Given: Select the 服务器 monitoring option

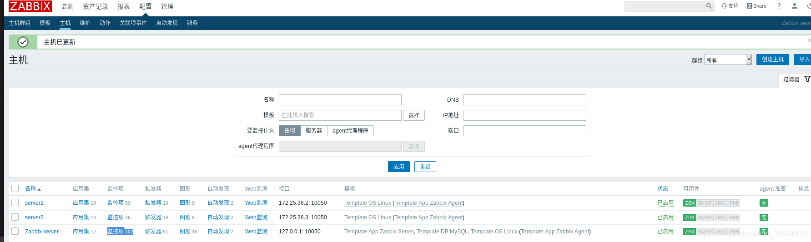Looking at the screenshot, I should click(x=314, y=131).
